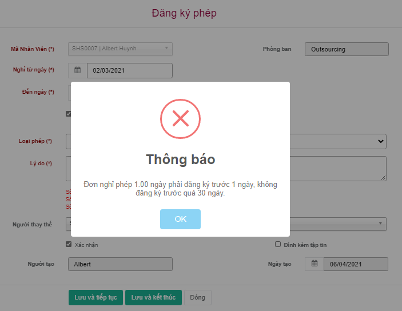Toggle the Xác nhận checkbox
This screenshot has height=311, width=402.
[69, 244]
